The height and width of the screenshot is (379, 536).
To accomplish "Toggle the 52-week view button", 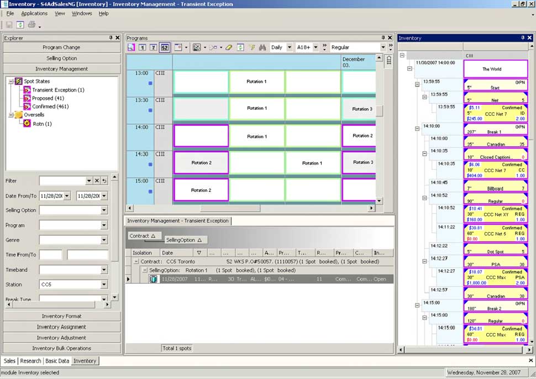I will [164, 47].
